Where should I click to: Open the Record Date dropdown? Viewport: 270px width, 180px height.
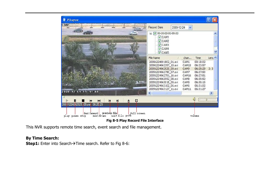[x=190, y=27]
